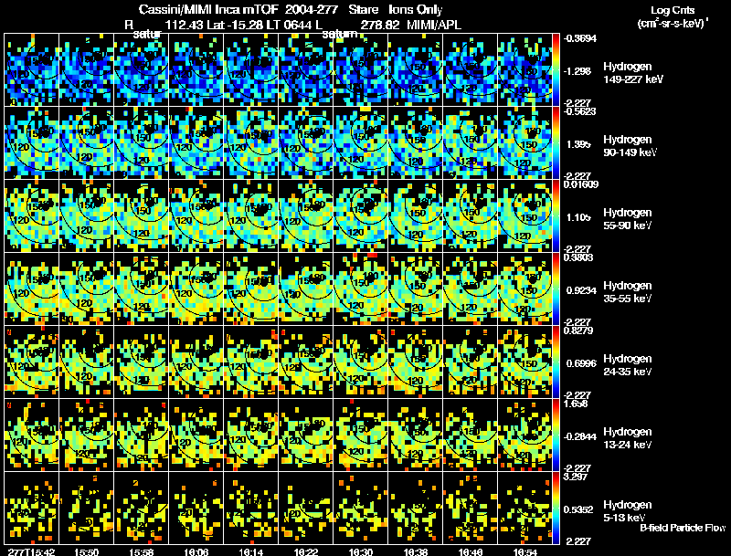Click the 149-227 keV row color bar
Viewport: 731px width, 556px height.
click(556, 70)
